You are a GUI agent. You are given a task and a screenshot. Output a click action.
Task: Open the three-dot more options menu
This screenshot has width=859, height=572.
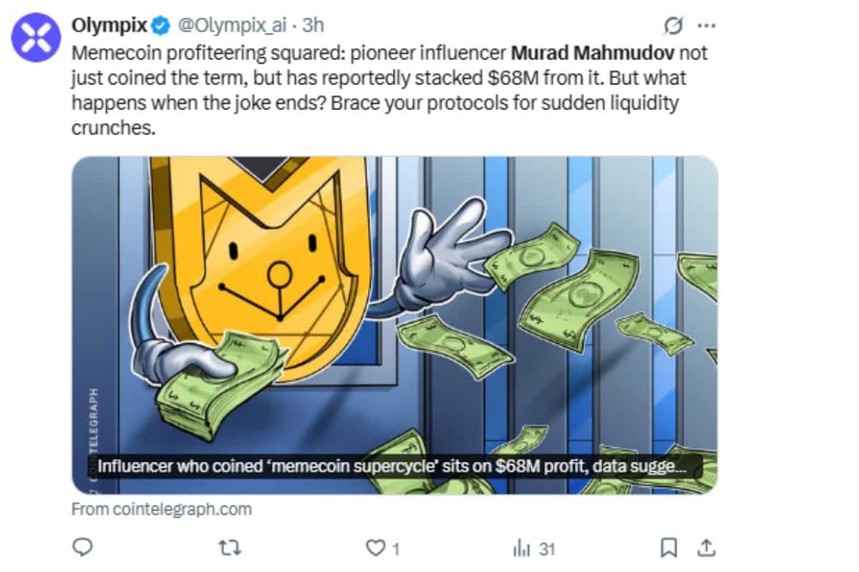pyautogui.click(x=707, y=24)
